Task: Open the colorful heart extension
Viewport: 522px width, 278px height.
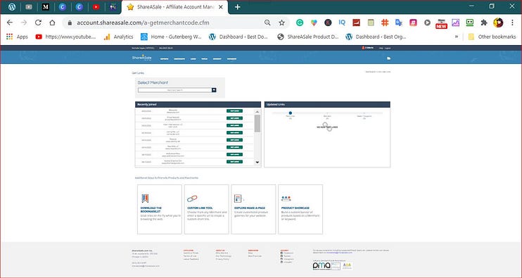Action: [314, 23]
